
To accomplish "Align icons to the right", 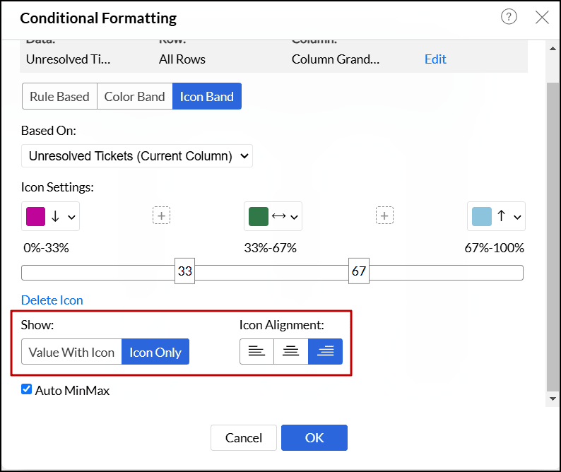I will [326, 352].
